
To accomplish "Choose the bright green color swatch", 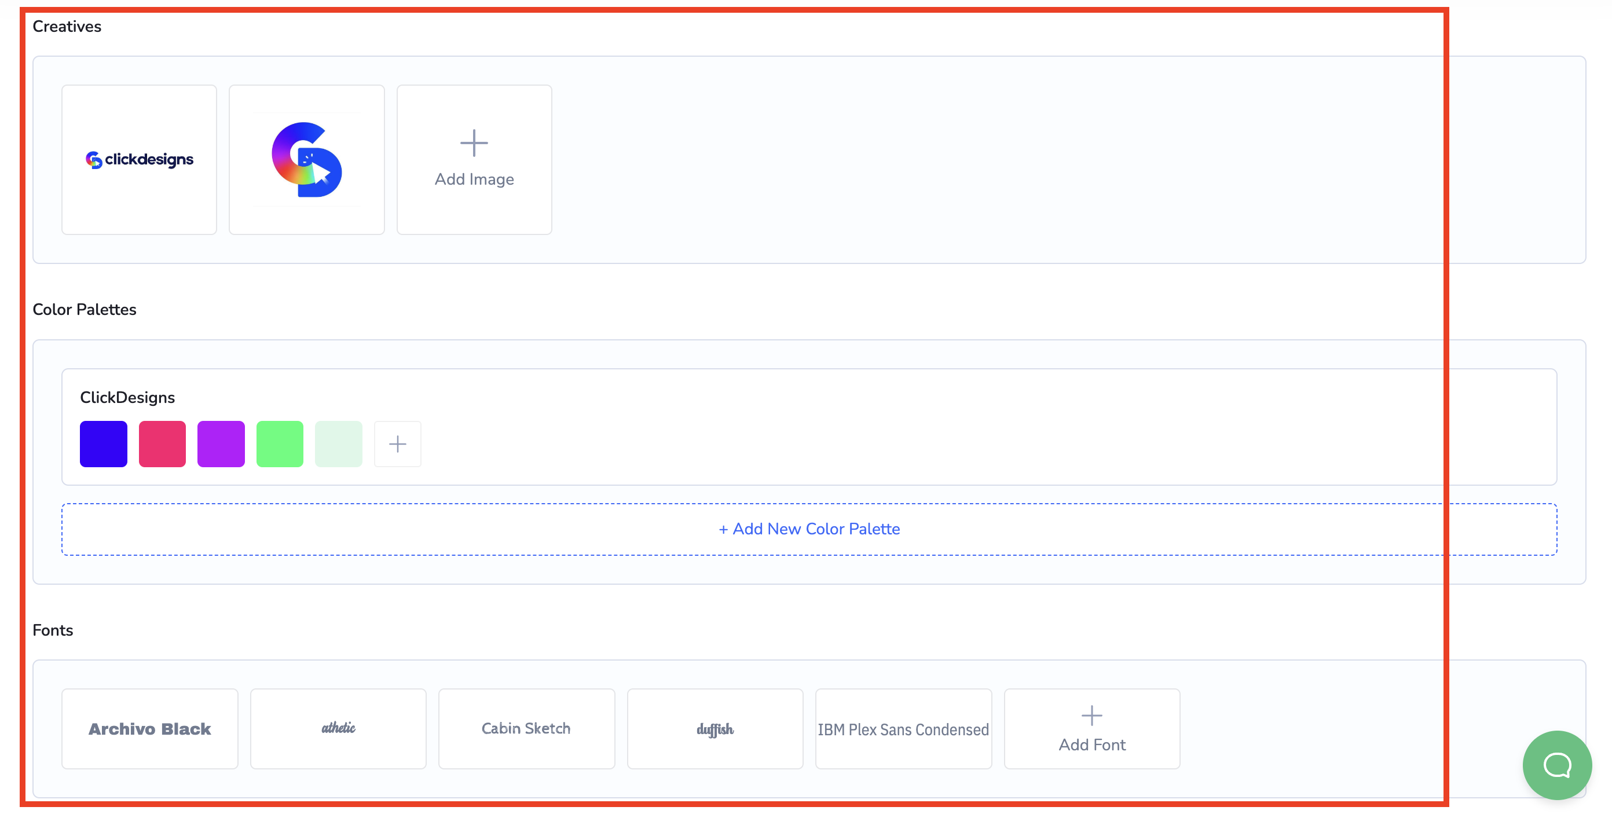I will (280, 443).
